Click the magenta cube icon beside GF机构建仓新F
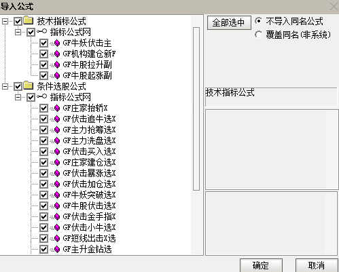Image resolution: width=339 pixels, height=272 pixels. coord(55,54)
